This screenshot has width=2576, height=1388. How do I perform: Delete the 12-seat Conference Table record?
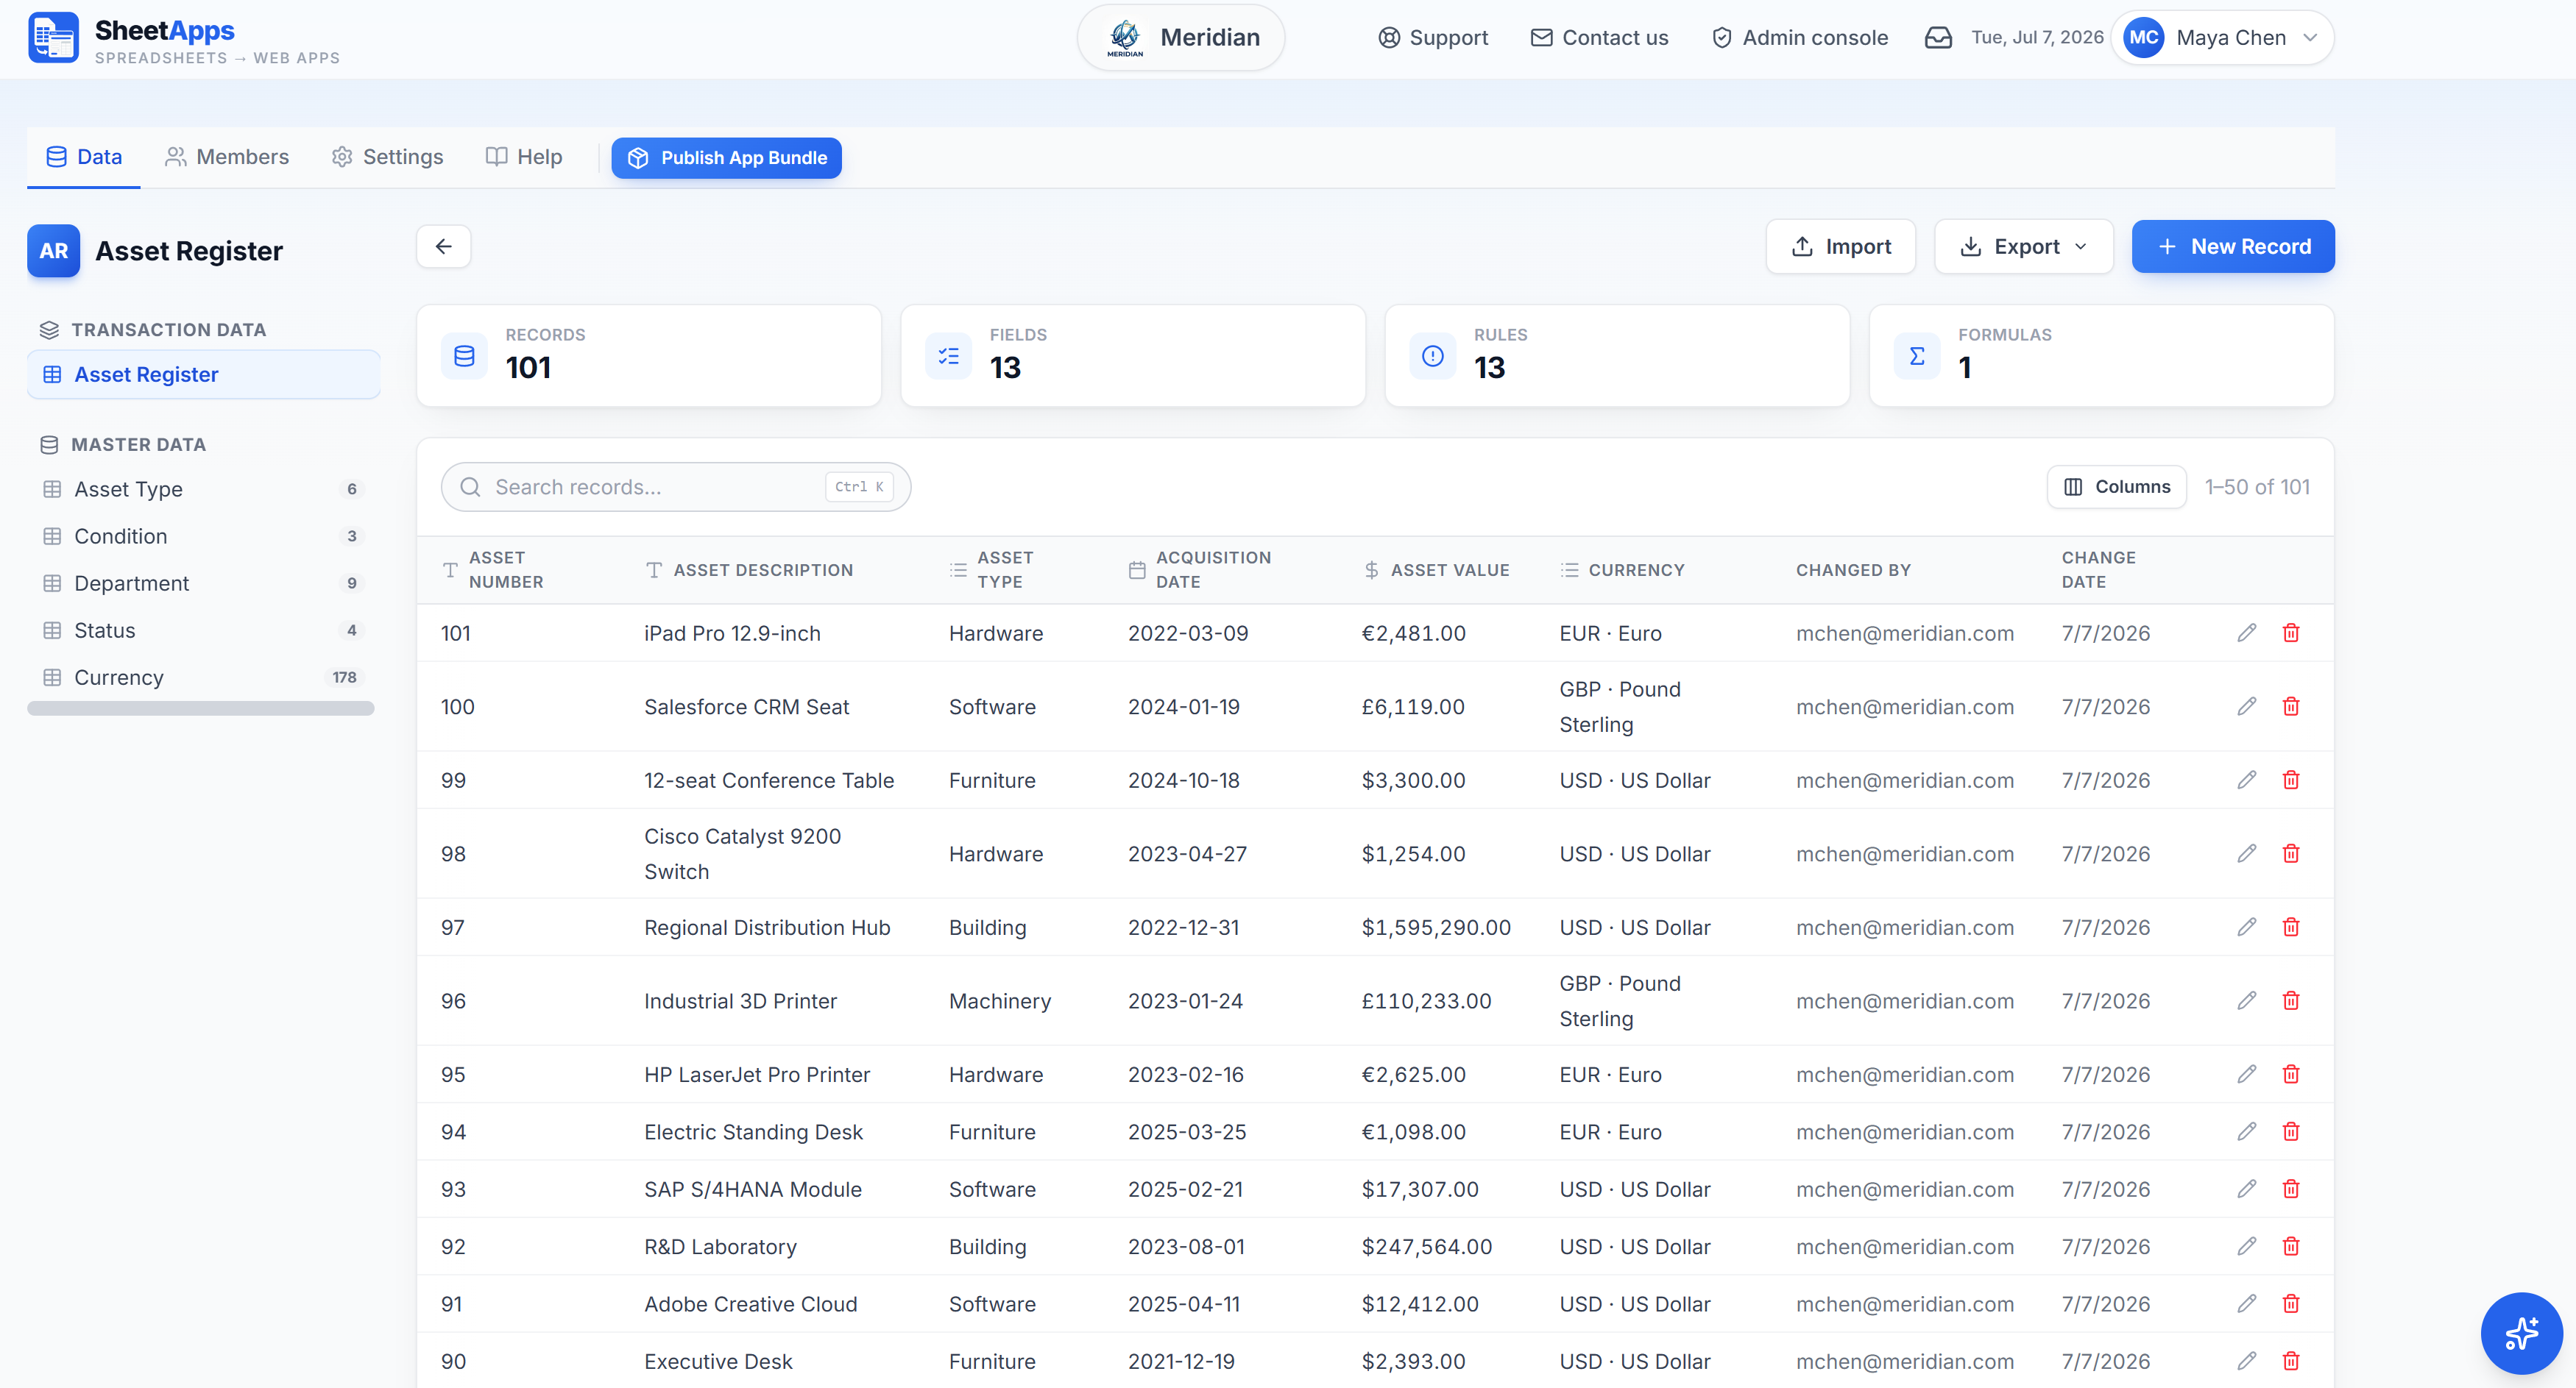tap(2291, 780)
